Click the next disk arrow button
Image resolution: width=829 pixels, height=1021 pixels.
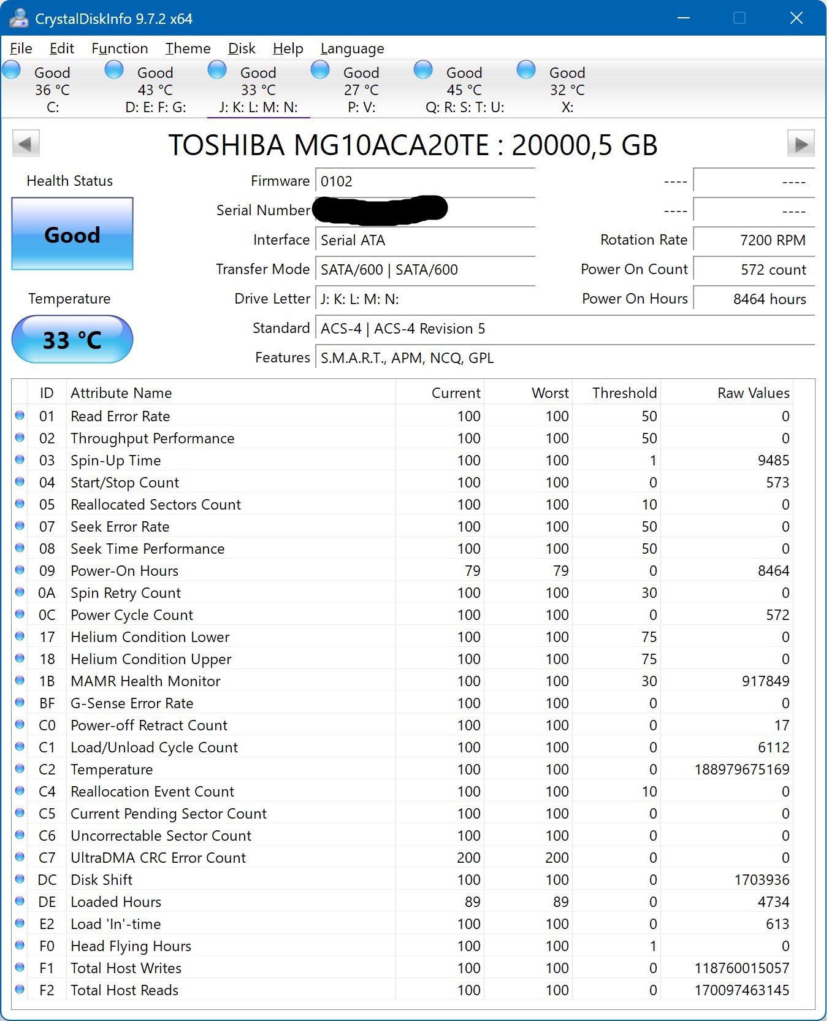click(801, 144)
